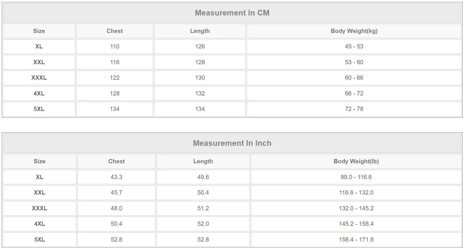Click weight range 132.0 - 145.2
Image resolution: width=463 pixels, height=248 pixels.
click(356, 208)
